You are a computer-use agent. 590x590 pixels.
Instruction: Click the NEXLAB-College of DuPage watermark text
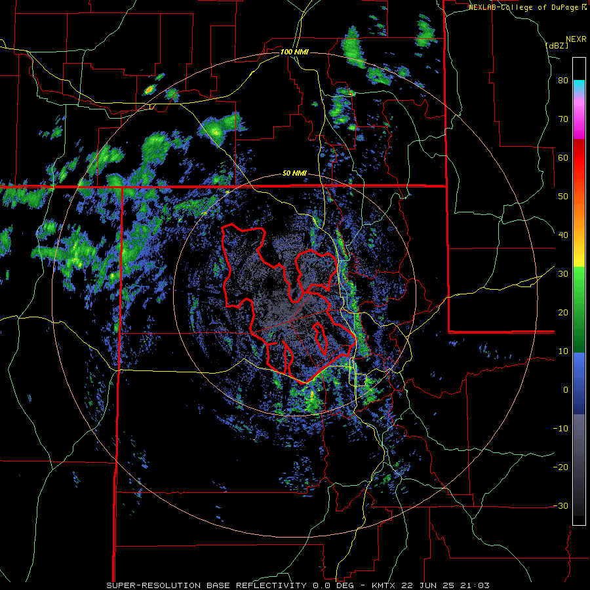pos(524,7)
